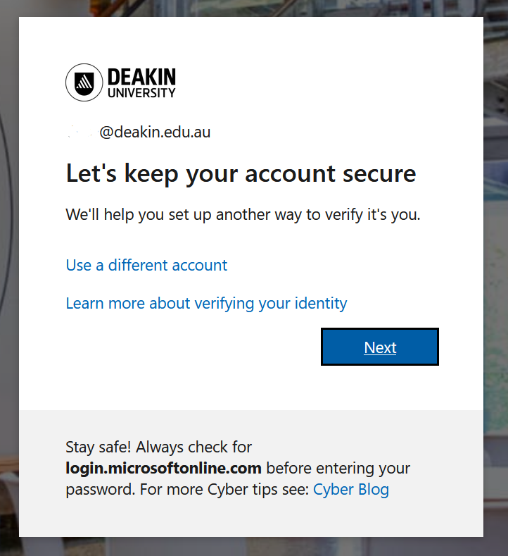Click the background strip above the dialog

(254, 8)
